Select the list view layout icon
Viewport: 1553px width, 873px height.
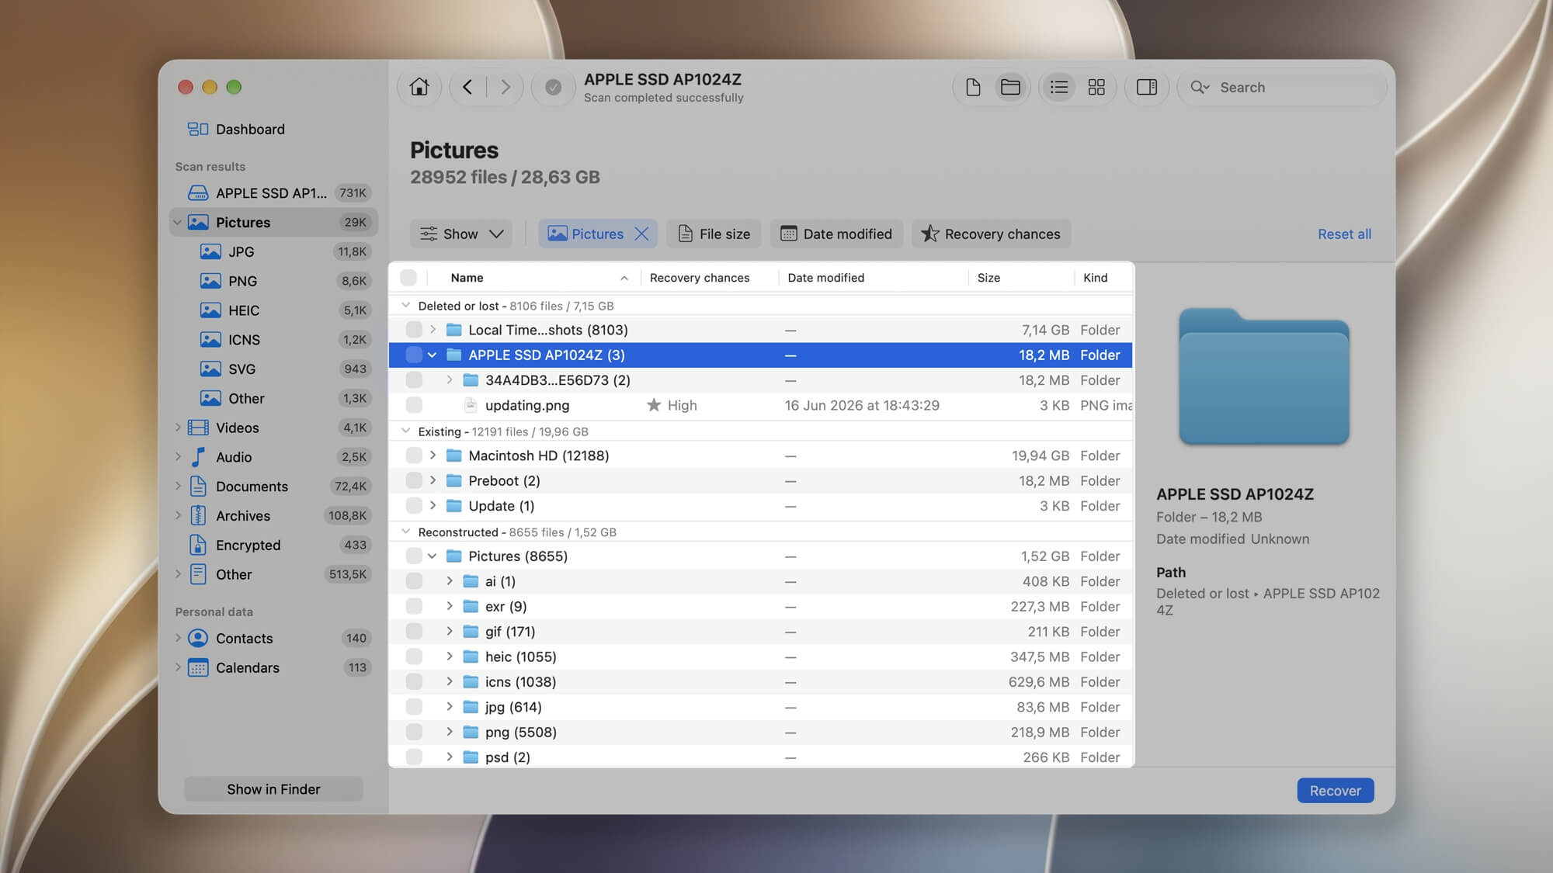(x=1059, y=87)
